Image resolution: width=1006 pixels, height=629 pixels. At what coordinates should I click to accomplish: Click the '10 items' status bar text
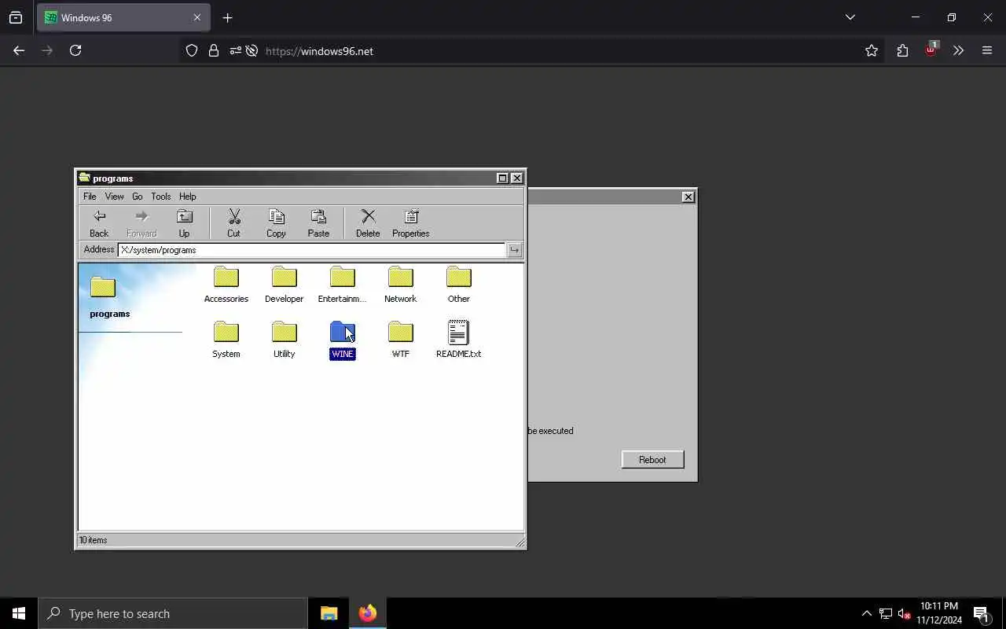94,540
